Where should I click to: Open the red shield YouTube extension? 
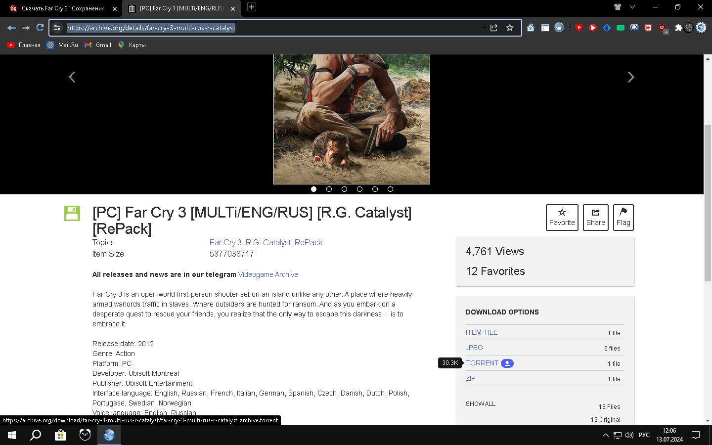pos(579,28)
